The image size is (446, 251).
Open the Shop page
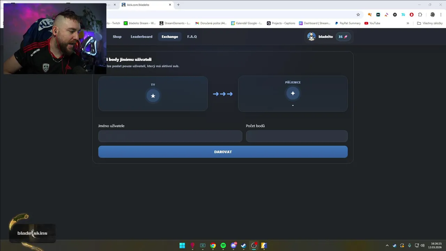pos(117,37)
